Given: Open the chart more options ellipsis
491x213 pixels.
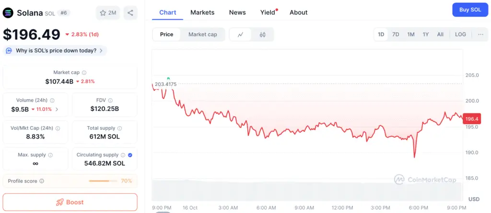Looking at the screenshot, I should coord(480,34).
